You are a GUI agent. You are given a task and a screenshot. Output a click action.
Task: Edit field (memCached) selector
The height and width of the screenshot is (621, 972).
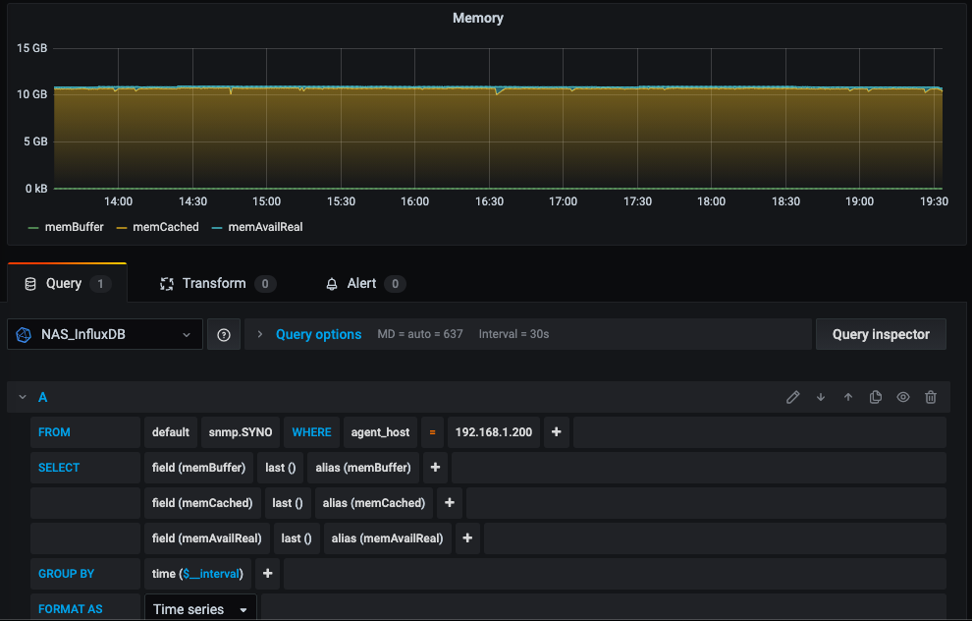click(202, 503)
